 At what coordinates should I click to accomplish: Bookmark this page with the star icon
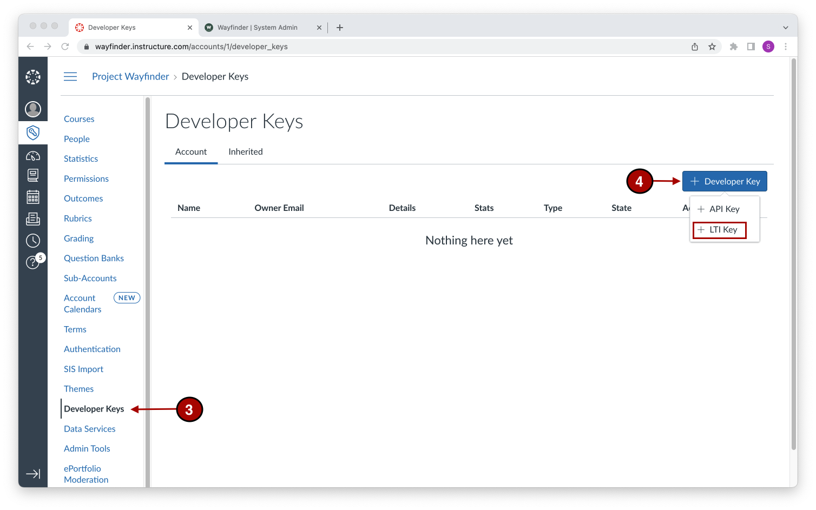712,47
